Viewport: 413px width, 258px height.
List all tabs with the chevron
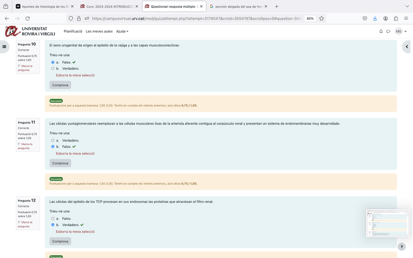click(407, 6)
